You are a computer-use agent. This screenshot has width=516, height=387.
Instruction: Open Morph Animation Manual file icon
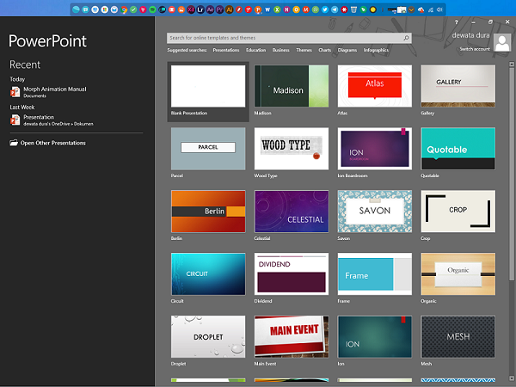(x=15, y=92)
